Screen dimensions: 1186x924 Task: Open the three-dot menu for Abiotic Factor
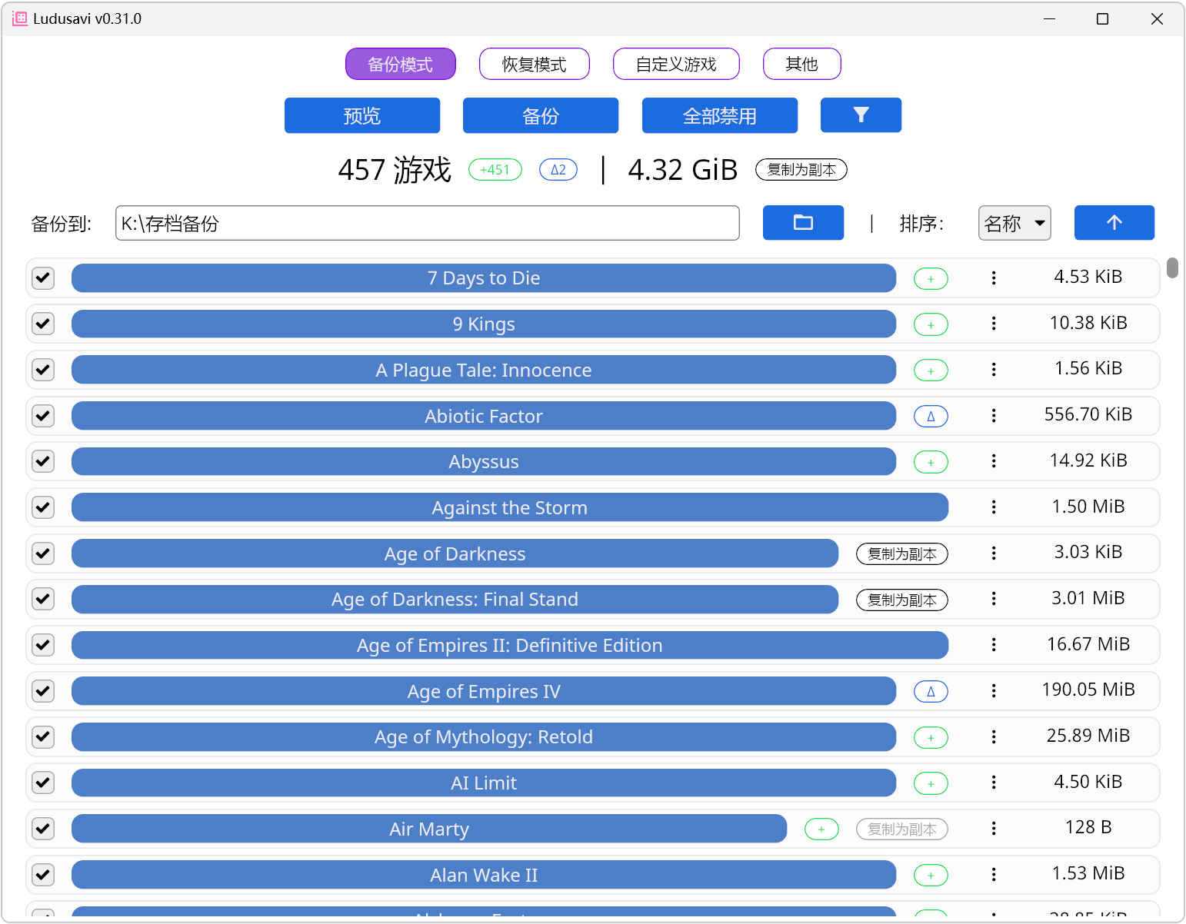coord(994,415)
